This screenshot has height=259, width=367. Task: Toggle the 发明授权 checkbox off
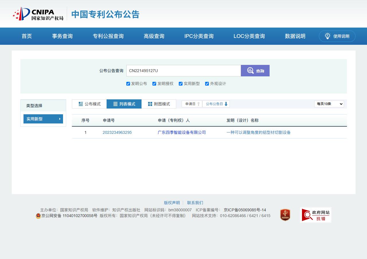pyautogui.click(x=154, y=84)
